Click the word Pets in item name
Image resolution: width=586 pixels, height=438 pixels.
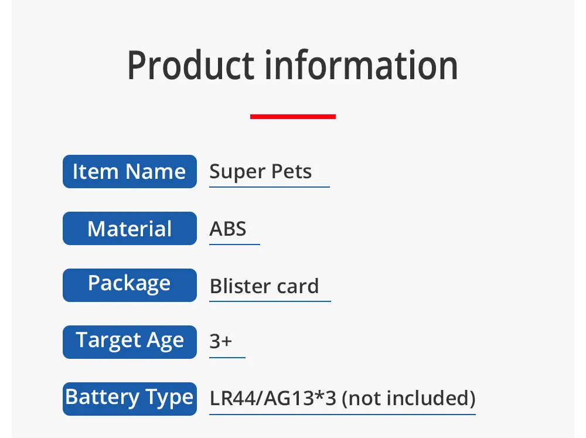291,172
